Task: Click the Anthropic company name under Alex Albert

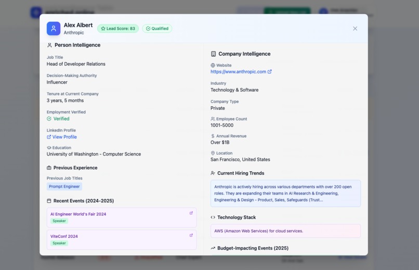Action: coord(74,33)
